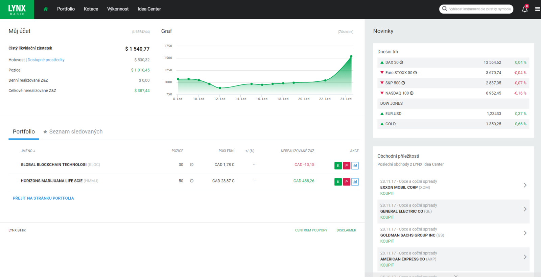Open Goldman Sachs Group trade idea chevron
The image size is (541, 277).
525,233
